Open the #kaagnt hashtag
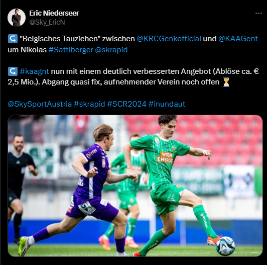The width and height of the screenshot is (267, 265). point(35,71)
